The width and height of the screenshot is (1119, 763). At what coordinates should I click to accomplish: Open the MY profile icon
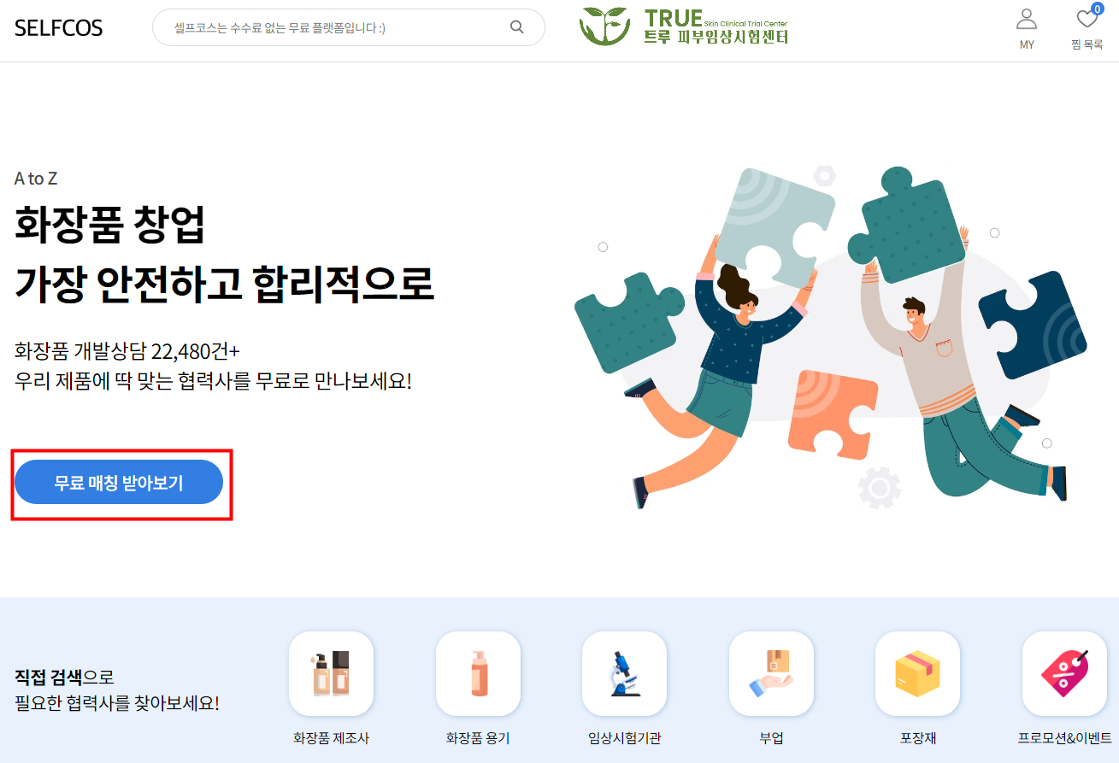[x=1027, y=19]
